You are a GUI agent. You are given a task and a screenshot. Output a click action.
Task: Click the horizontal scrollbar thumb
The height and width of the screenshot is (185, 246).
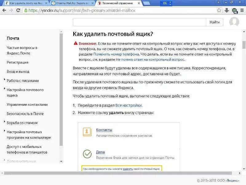(118, 173)
